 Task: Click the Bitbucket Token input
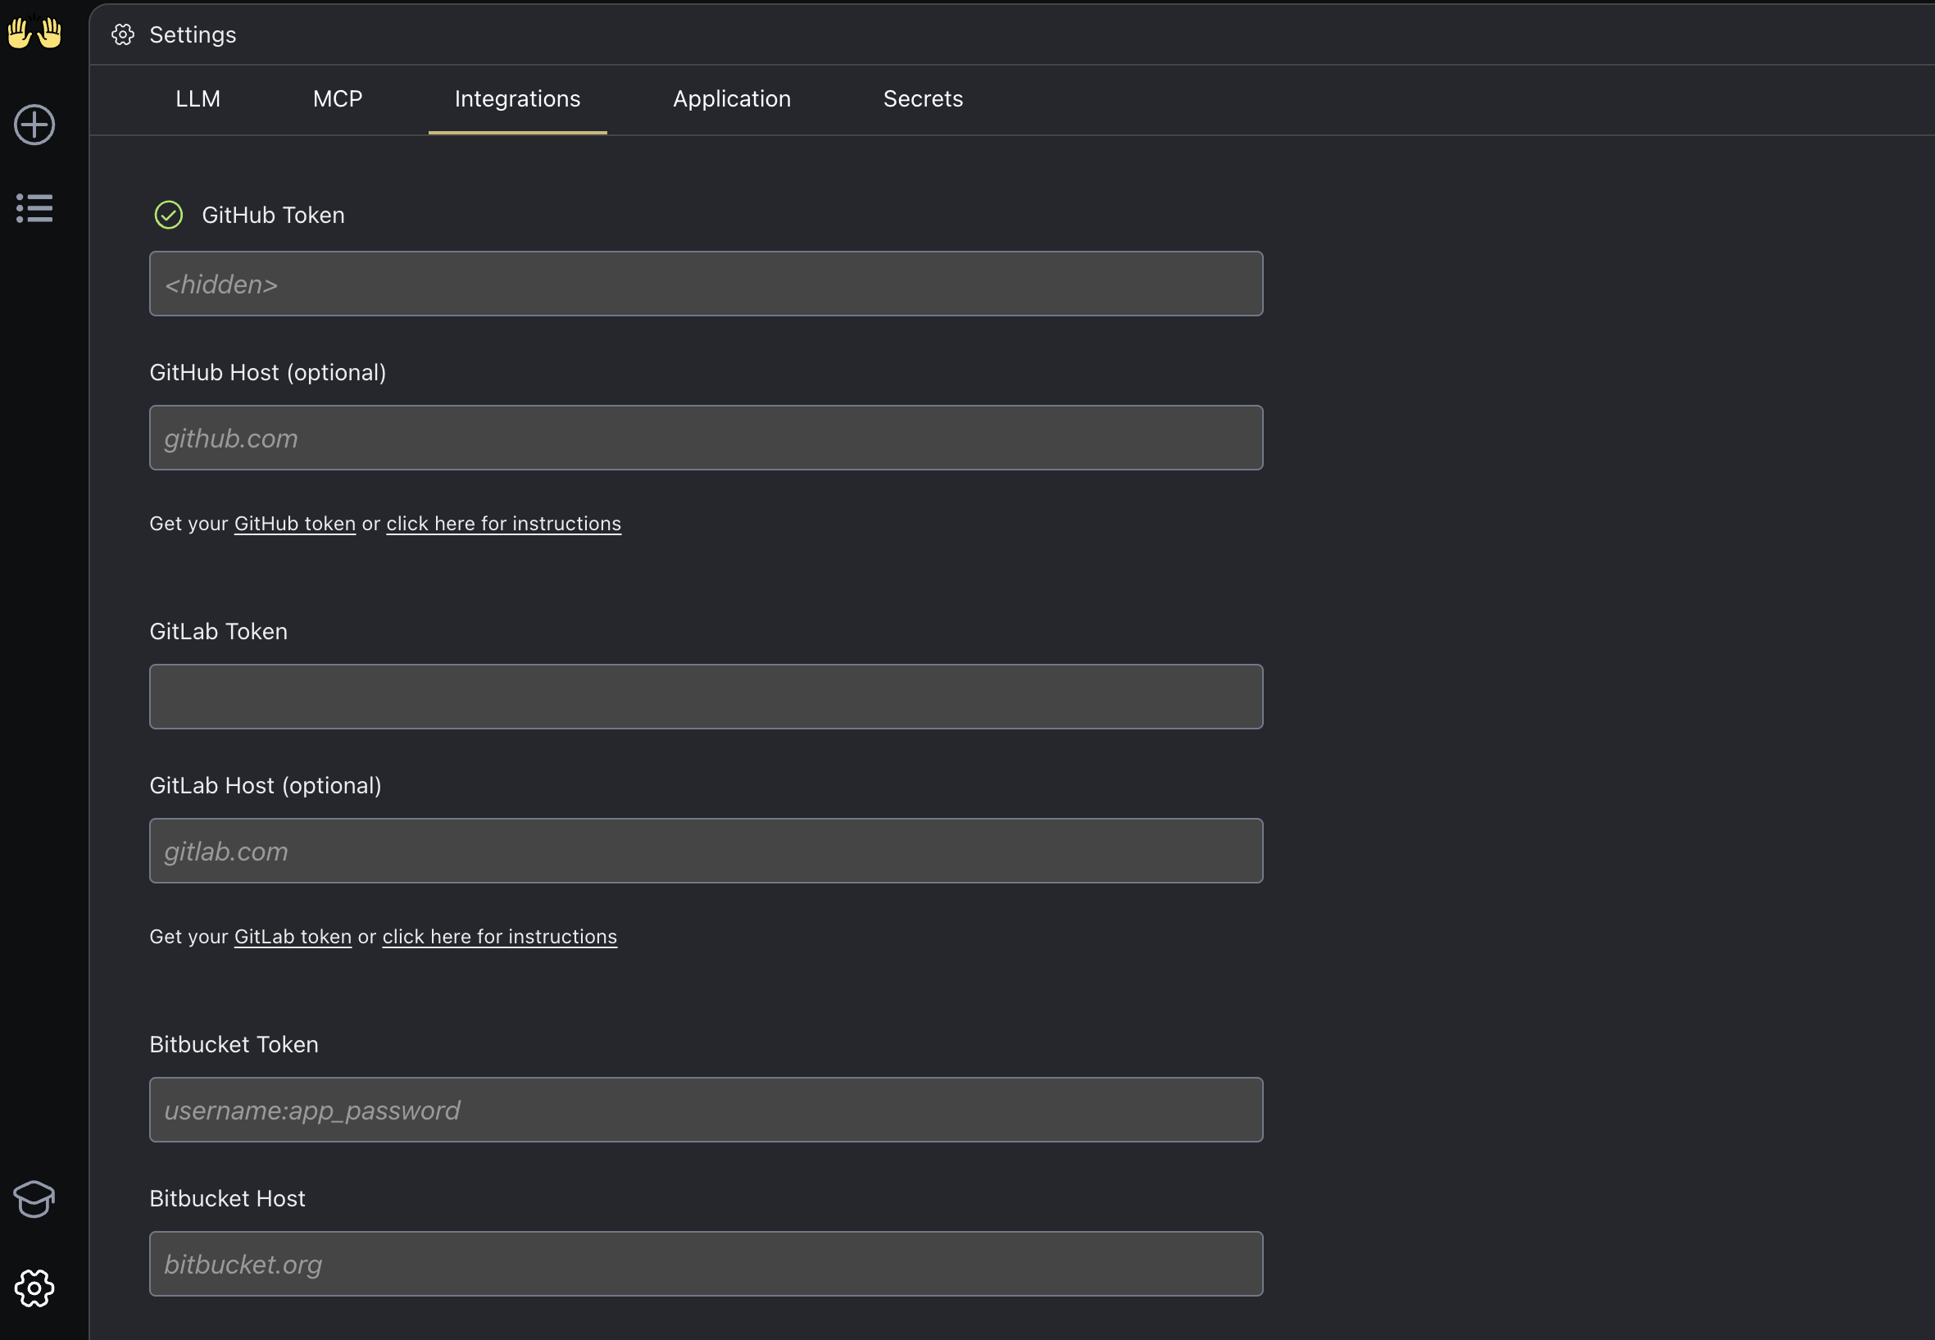tap(705, 1109)
